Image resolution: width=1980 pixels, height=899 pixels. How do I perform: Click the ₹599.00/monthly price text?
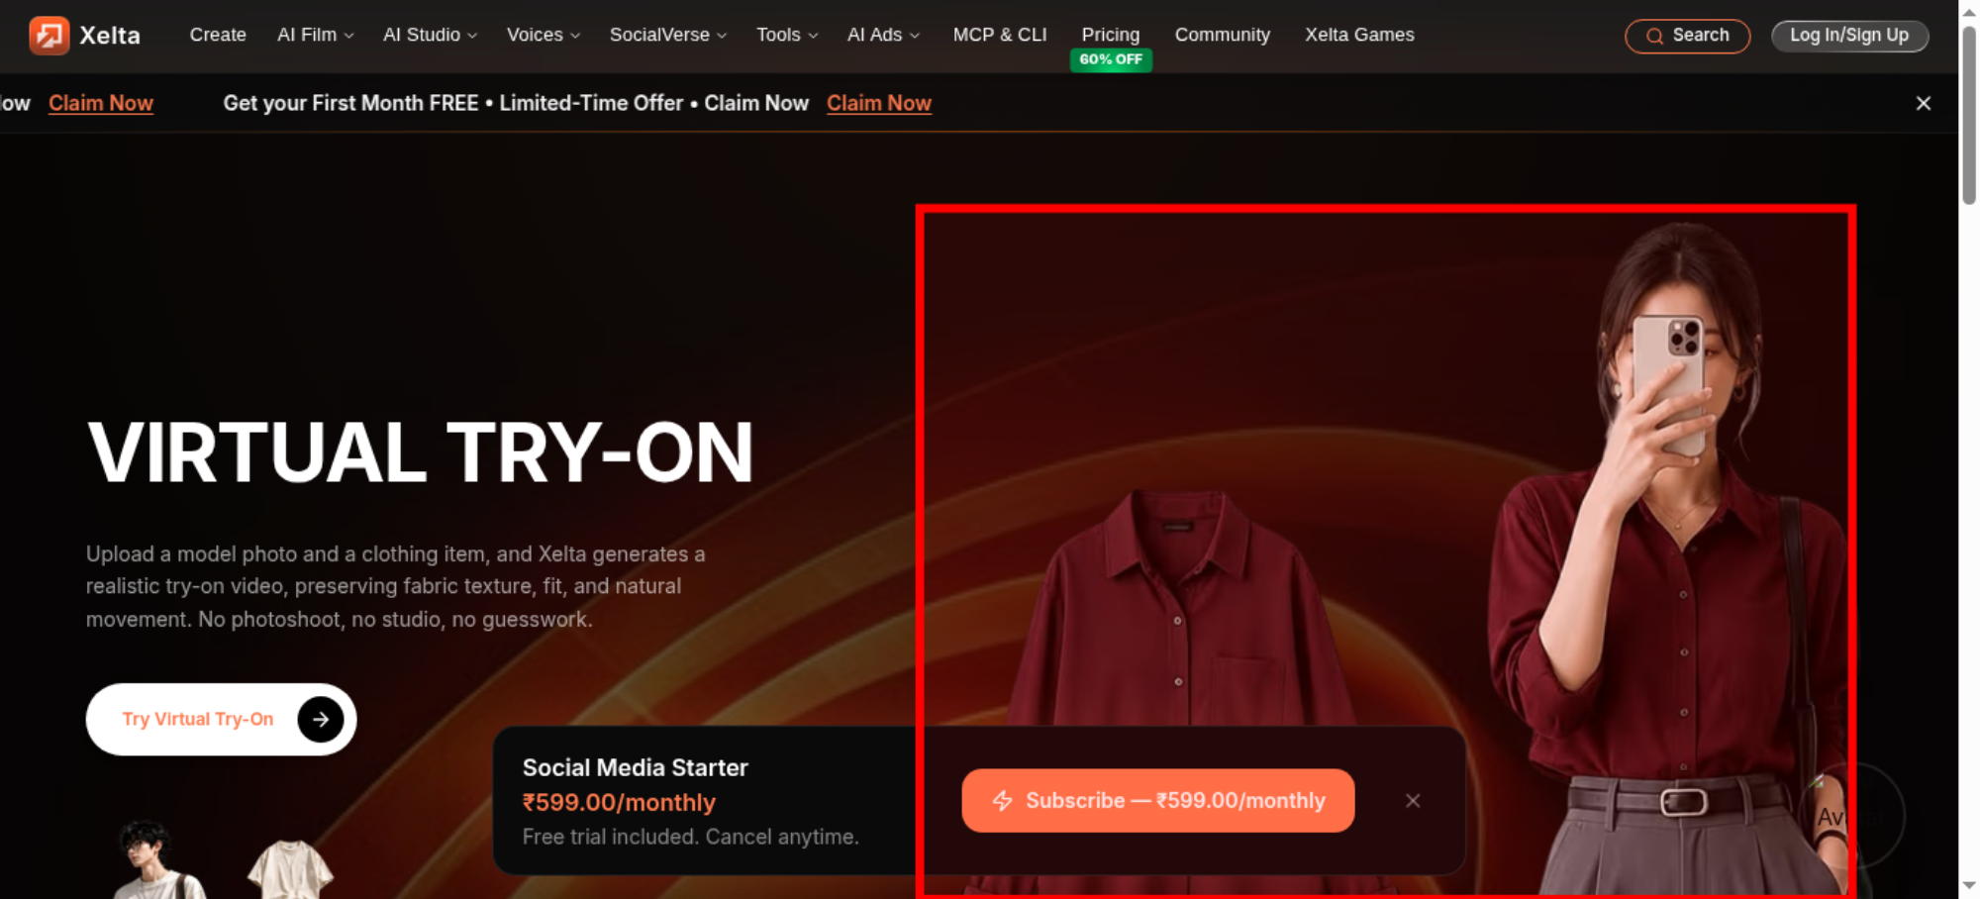(619, 802)
